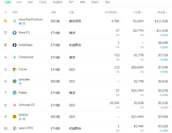Image resolution: width=172 pixels, height=133 pixels.
Task: Open the 跨链 tab
Action: [x=83, y=2]
